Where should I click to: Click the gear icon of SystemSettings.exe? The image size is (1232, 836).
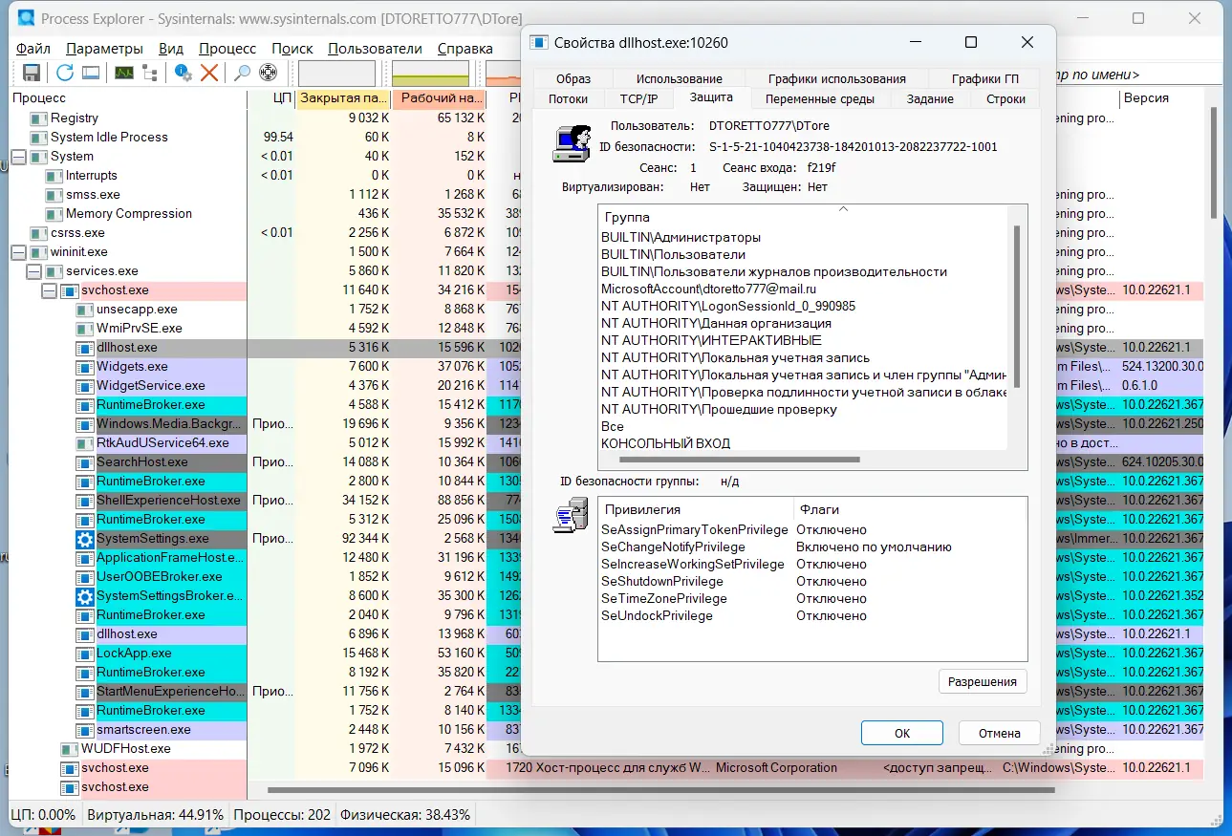pos(86,539)
